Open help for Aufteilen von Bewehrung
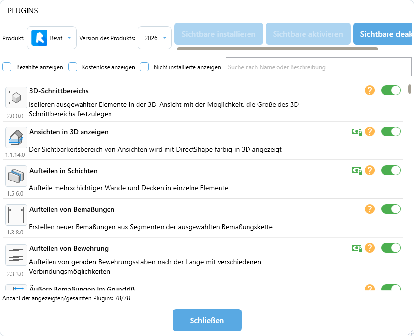This screenshot has height=336, width=414. click(370, 248)
